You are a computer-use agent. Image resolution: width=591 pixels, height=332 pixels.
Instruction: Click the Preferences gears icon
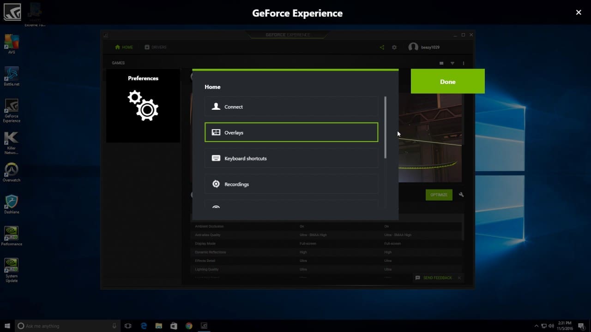click(x=143, y=105)
